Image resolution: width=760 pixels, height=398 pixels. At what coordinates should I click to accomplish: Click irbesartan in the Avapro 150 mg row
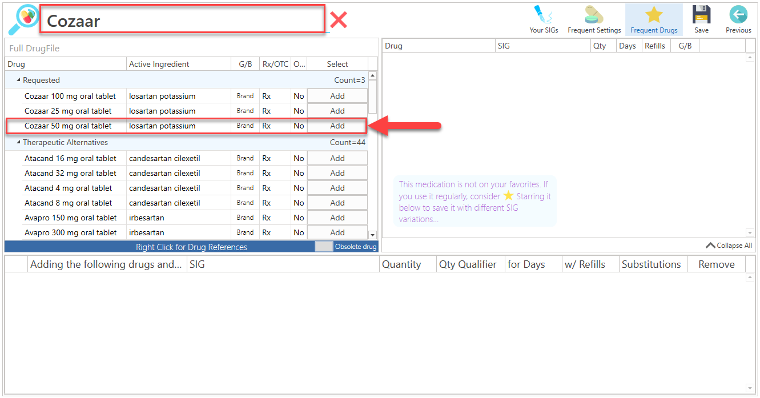[x=147, y=218]
